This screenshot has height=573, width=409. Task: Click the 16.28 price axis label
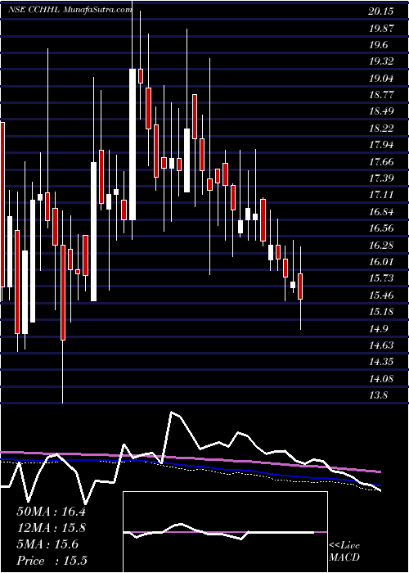[381, 246]
